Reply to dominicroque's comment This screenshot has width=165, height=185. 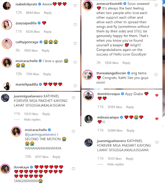[x=130, y=107]
